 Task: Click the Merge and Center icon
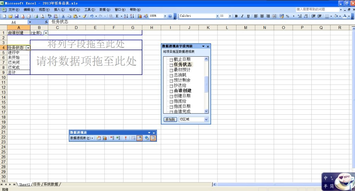[x=274, y=16]
